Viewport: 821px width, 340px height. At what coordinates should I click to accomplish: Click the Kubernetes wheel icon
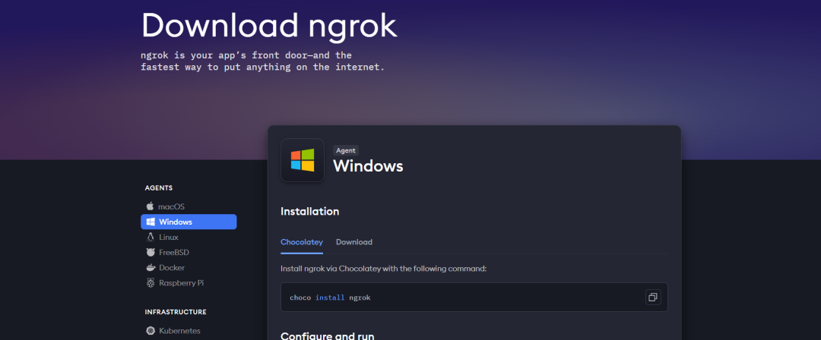pos(151,331)
